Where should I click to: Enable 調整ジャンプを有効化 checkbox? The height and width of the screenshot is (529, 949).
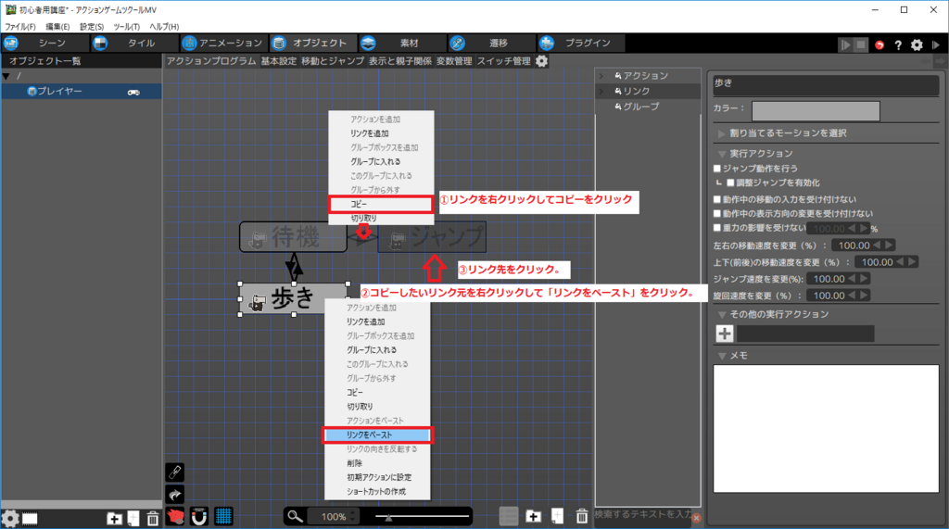730,183
